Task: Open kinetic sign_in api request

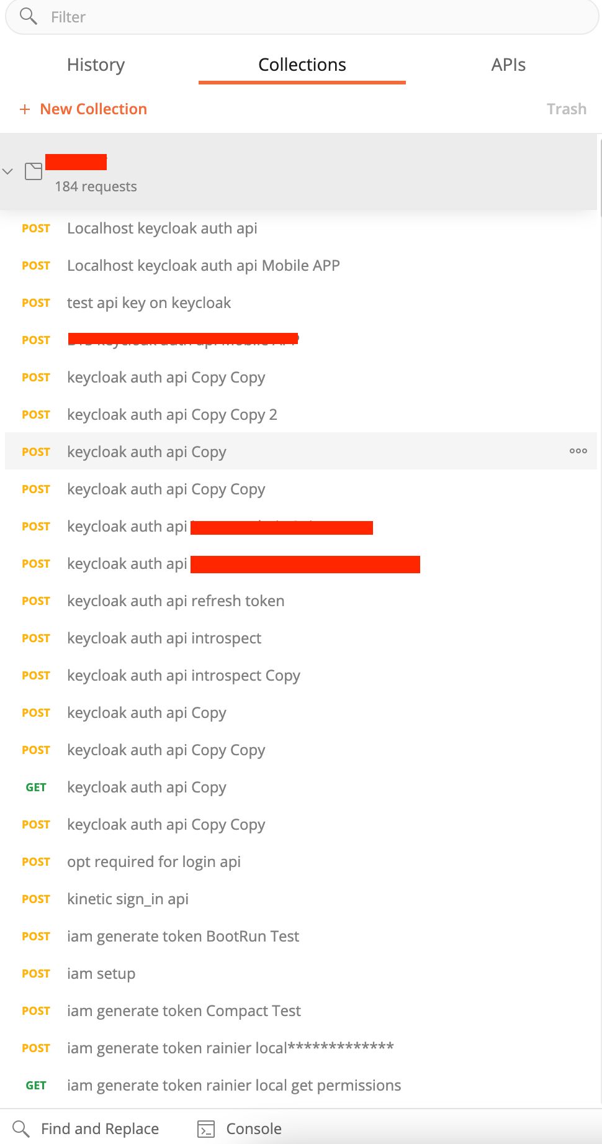Action: [127, 899]
